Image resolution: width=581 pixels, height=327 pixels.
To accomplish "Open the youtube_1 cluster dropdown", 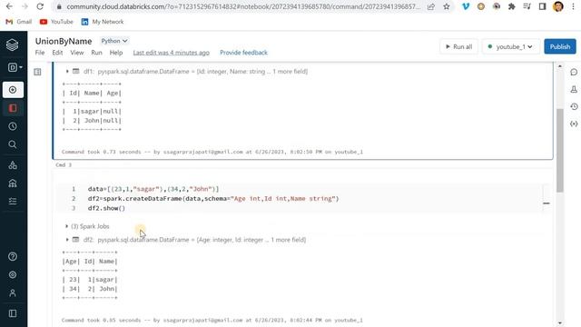I will (510, 46).
